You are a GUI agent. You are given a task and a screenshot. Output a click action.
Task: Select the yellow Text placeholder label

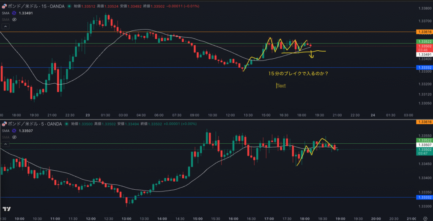[281, 86]
